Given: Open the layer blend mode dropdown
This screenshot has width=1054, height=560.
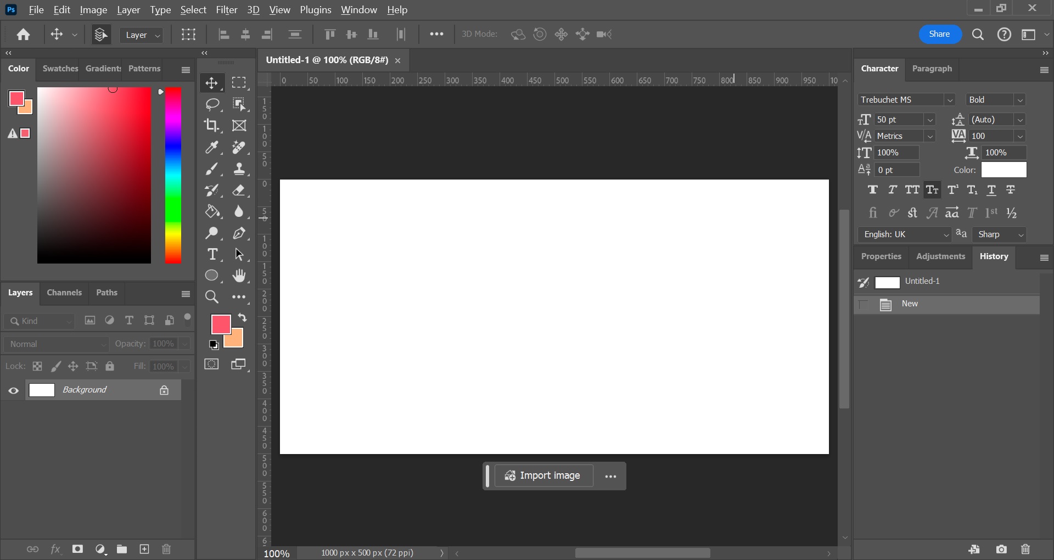Looking at the screenshot, I should (x=56, y=344).
